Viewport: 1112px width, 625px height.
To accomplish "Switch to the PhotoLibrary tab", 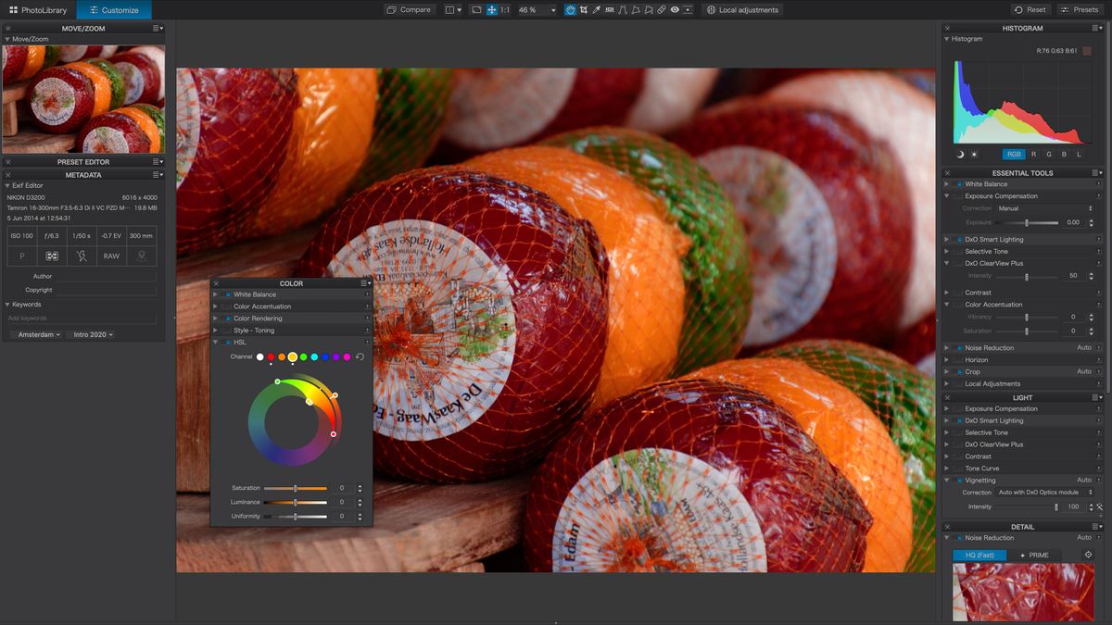I will pyautogui.click(x=38, y=10).
